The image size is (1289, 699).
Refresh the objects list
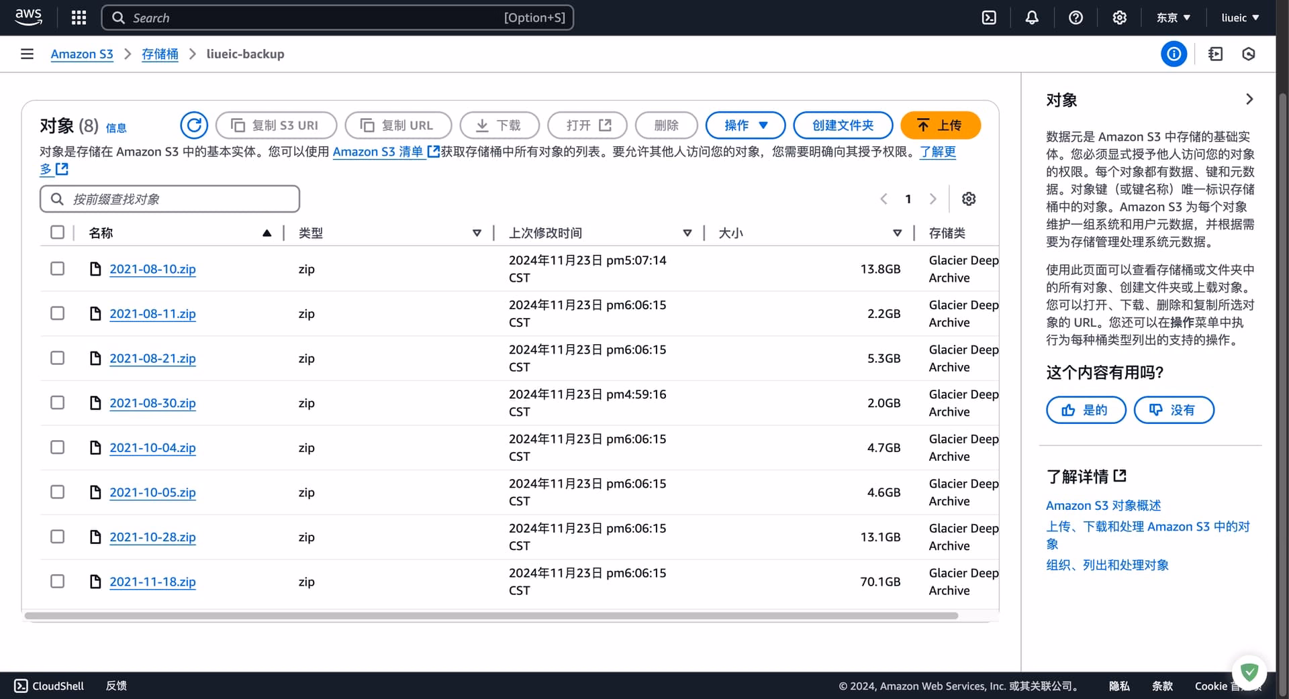click(194, 125)
